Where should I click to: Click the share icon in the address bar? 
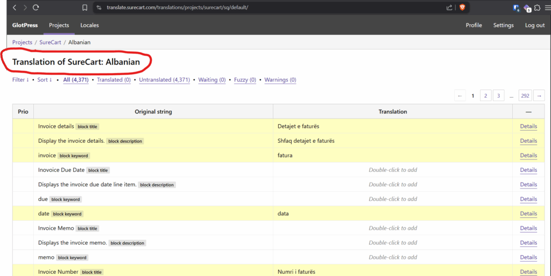449,8
